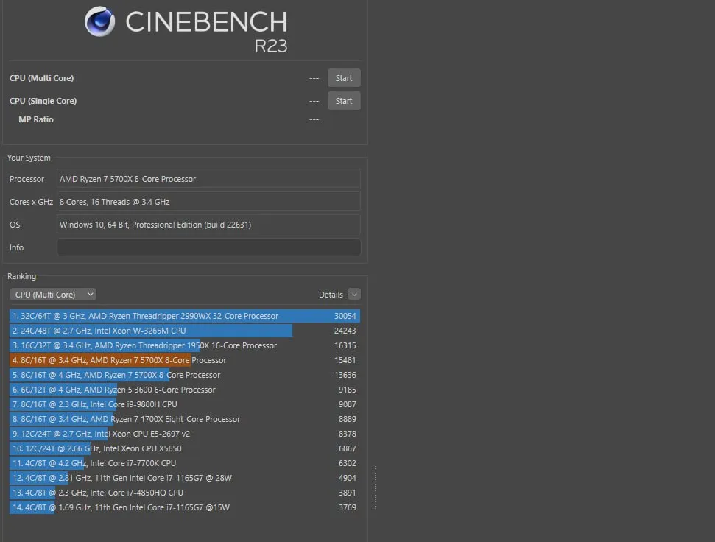Select the Intel Xeon W-3265M ranking row
715x542 pixels.
tap(185, 331)
